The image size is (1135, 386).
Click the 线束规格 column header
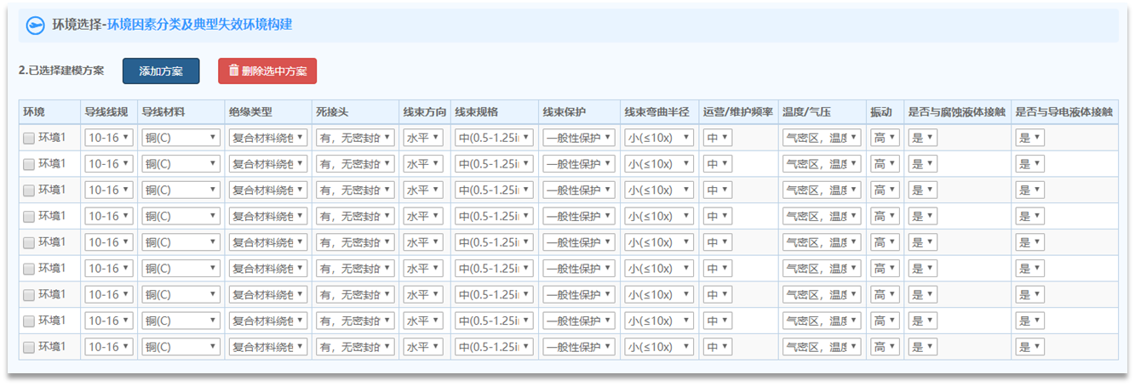tap(477, 111)
